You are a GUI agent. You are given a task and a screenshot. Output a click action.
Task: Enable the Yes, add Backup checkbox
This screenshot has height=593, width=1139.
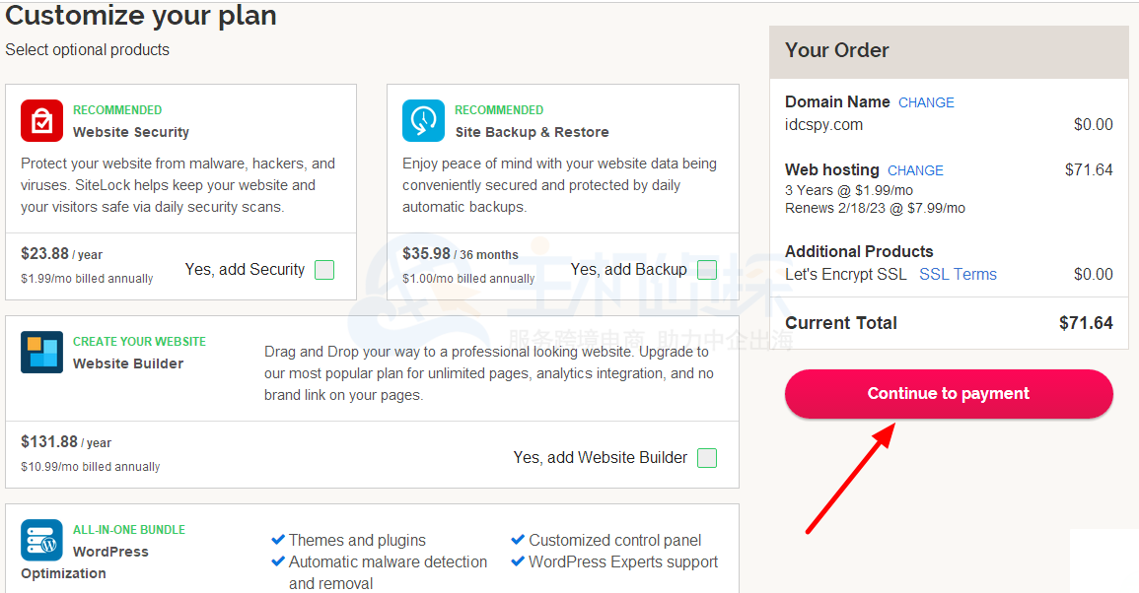click(x=707, y=270)
